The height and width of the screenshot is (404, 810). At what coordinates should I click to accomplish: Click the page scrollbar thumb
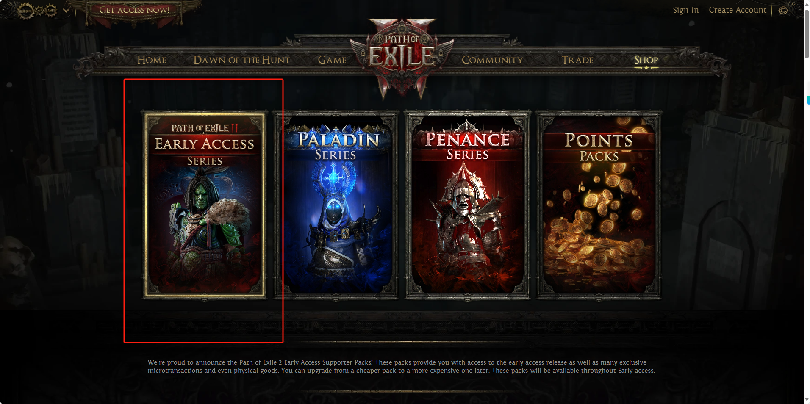tap(807, 34)
